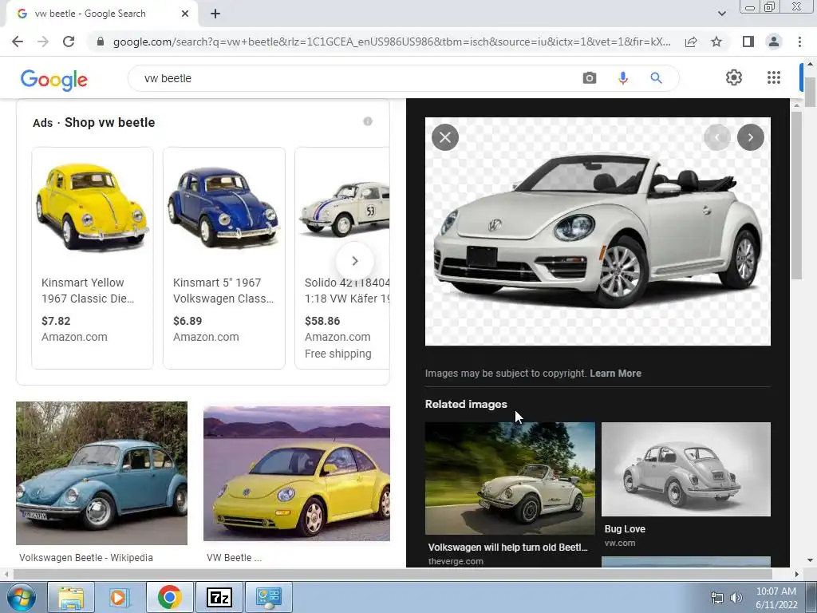Image resolution: width=817 pixels, height=613 pixels.
Task: Close the vw beetle Google Search tab
Action: [185, 14]
